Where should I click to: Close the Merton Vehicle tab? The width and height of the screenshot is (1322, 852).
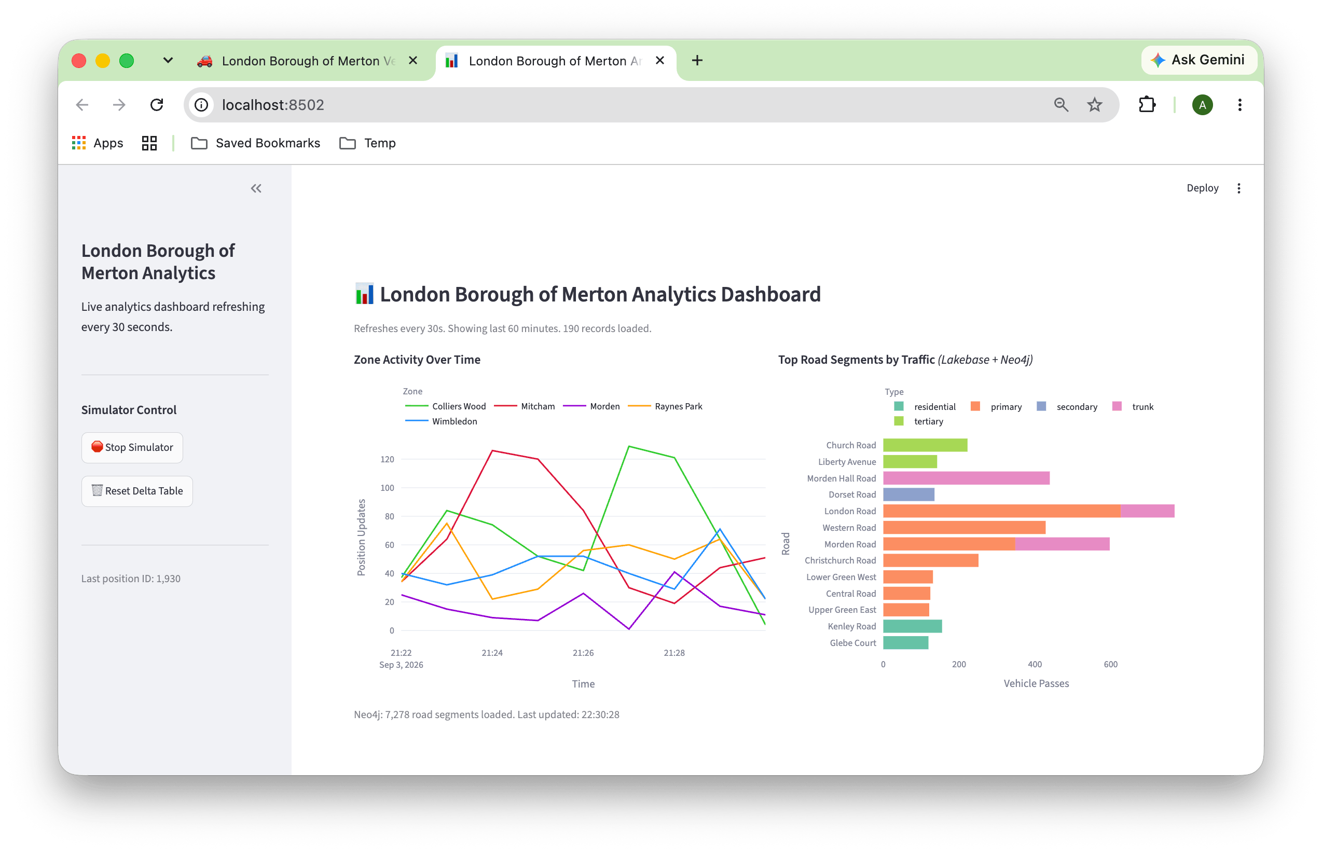412,60
